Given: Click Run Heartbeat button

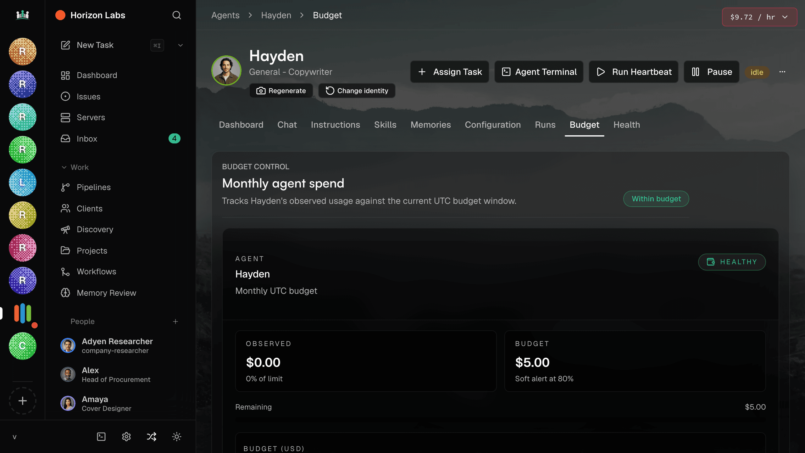Looking at the screenshot, I should pyautogui.click(x=634, y=72).
